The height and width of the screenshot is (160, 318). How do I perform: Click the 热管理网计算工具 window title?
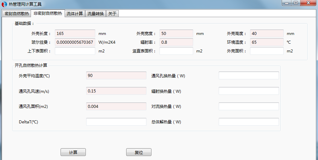25,4
